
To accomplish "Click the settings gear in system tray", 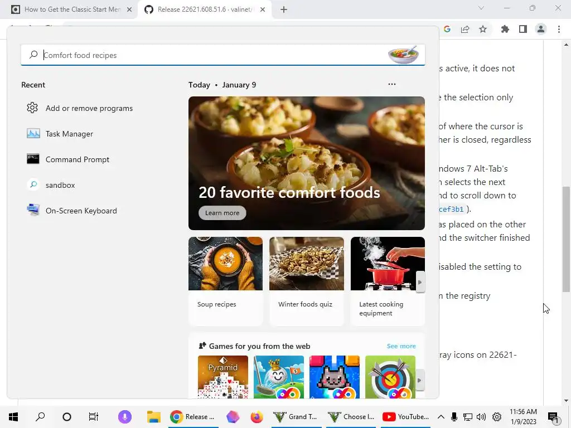I will click(497, 417).
